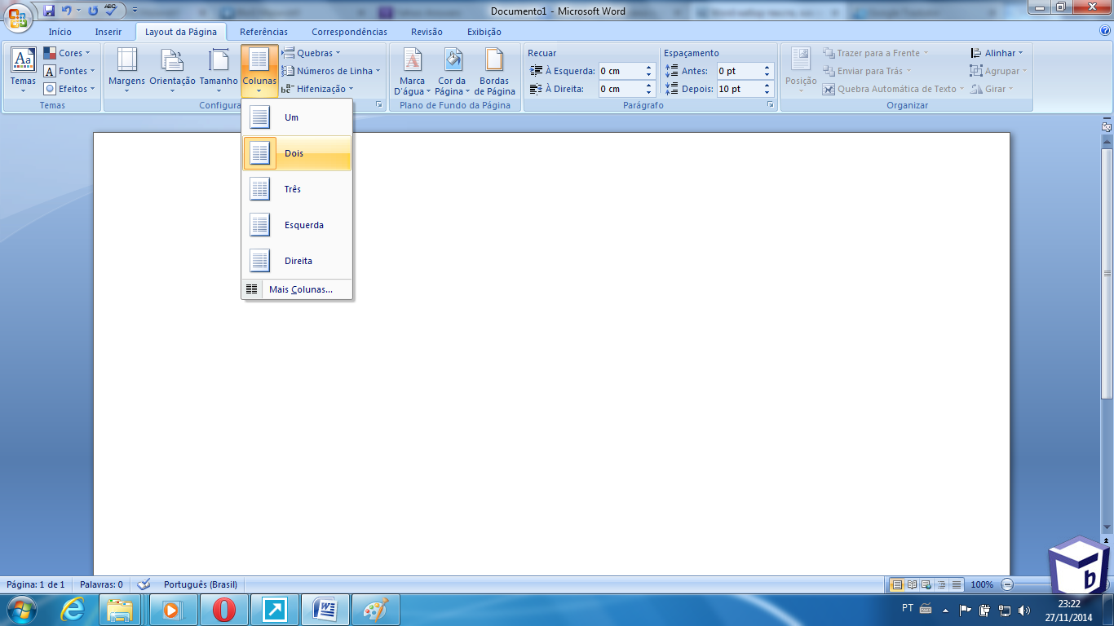Viewport: 1114px width, 626px height.
Task: Open Word help question mark
Action: click(1105, 31)
